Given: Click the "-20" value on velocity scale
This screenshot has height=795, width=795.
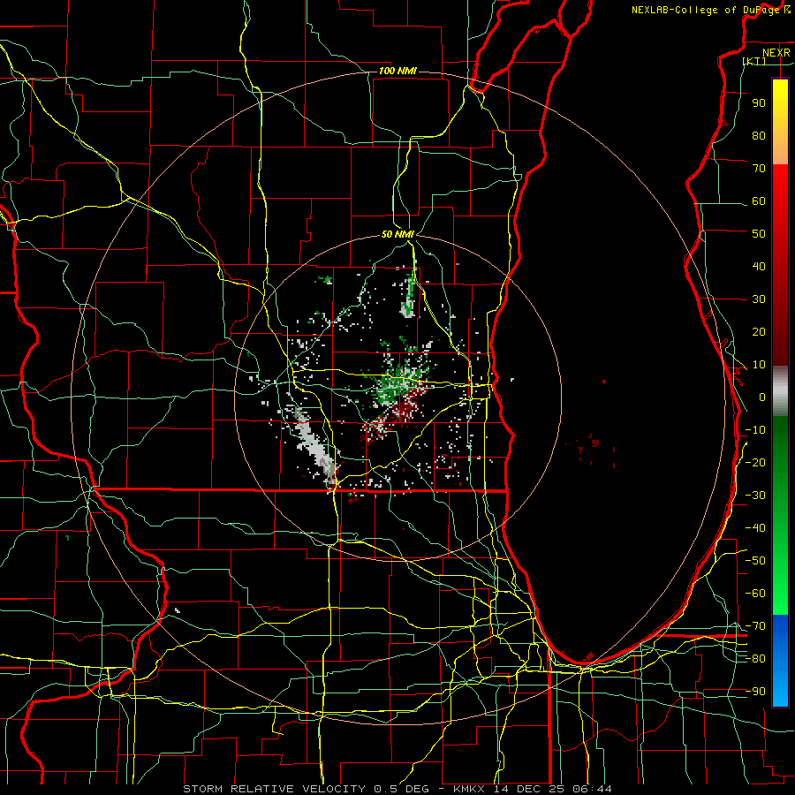Looking at the screenshot, I should (x=755, y=463).
